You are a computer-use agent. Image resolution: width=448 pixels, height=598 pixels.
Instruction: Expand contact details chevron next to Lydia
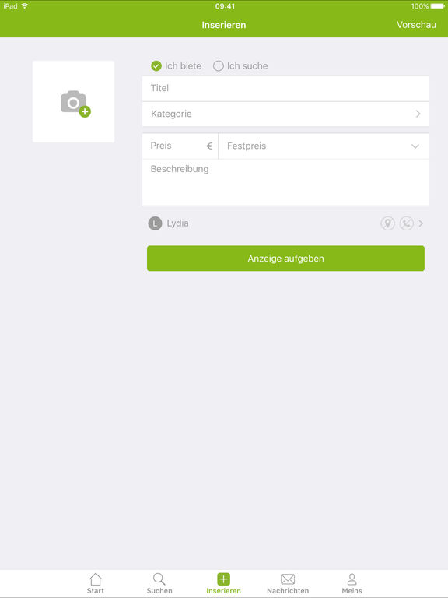(x=421, y=223)
